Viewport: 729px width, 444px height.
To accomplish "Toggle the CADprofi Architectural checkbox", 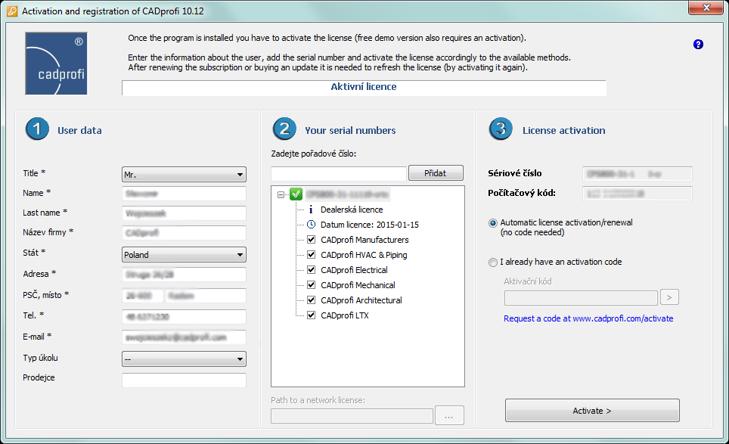I will point(311,300).
